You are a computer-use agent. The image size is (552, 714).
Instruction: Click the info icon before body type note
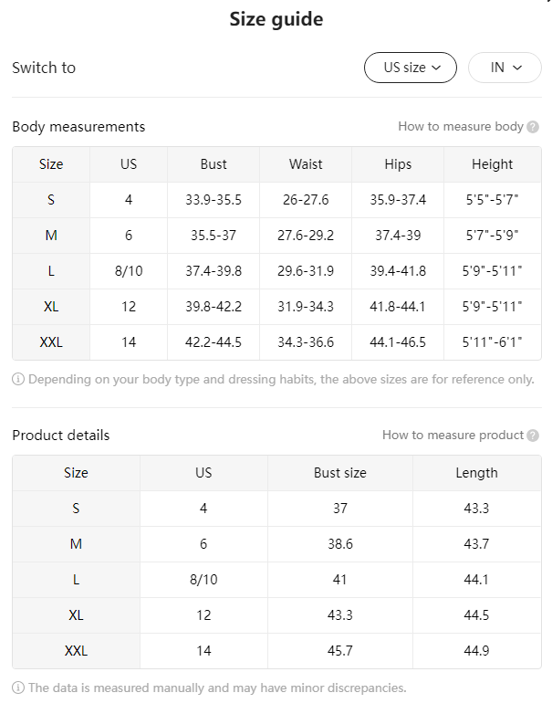click(x=17, y=379)
